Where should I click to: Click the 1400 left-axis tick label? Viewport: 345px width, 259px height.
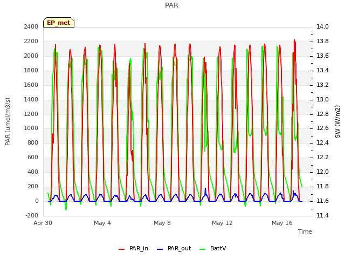(x=31, y=99)
